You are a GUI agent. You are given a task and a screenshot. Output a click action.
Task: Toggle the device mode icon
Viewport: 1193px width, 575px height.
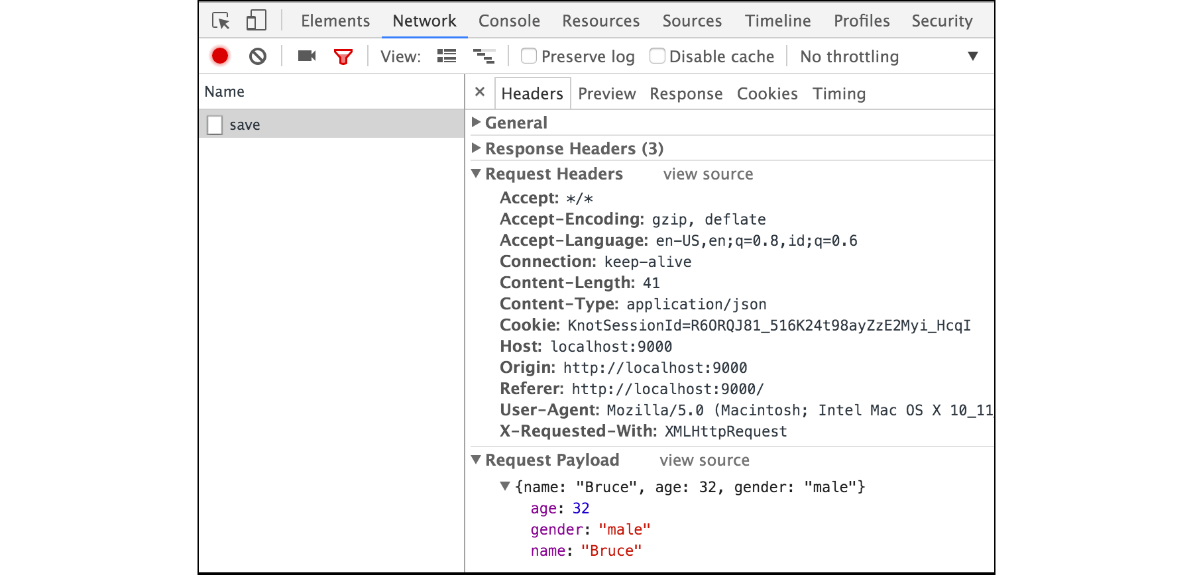point(256,21)
